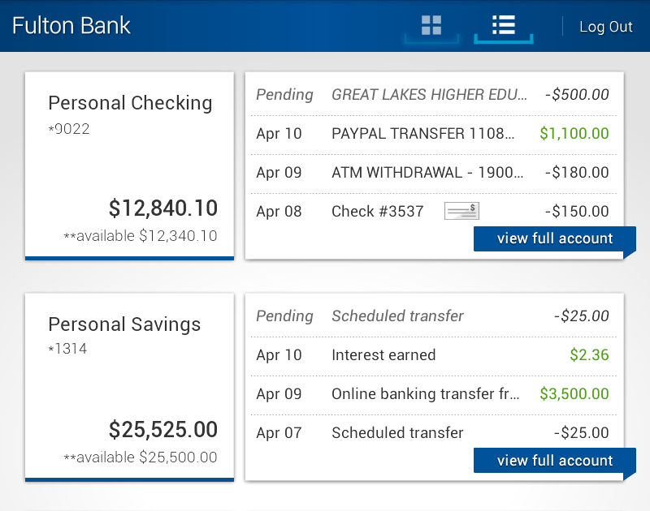
Task: Log Out of Fulton Bank
Action: click(x=605, y=26)
